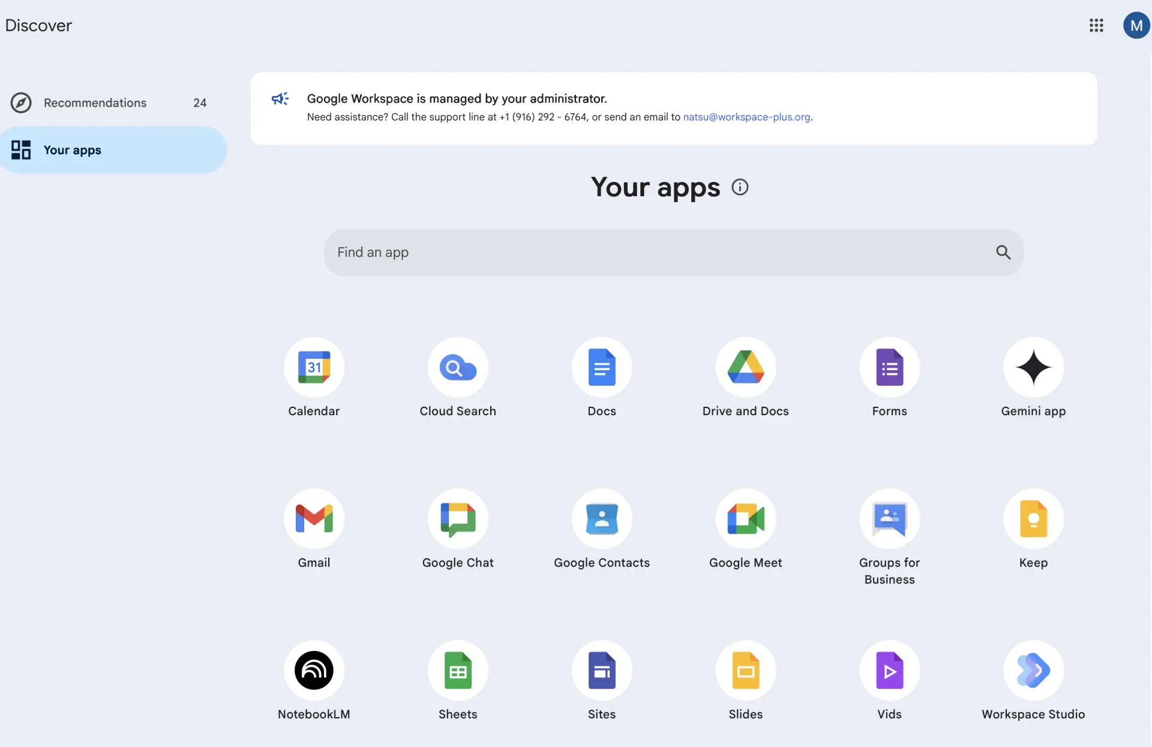Viewport: 1152px width, 747px height.
Task: Click the info icon beside Your apps
Action: point(740,187)
